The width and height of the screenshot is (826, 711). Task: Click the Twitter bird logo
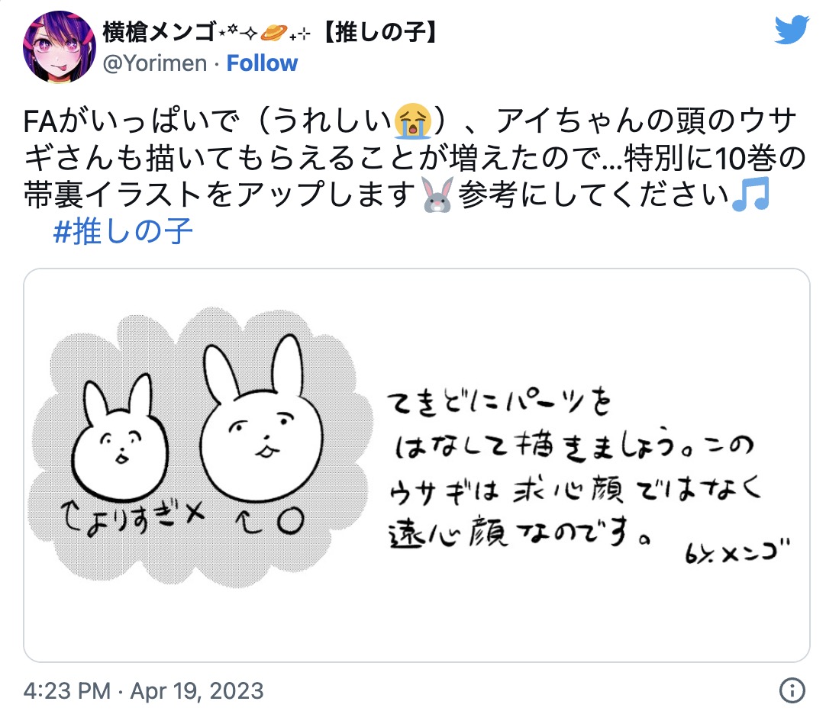point(791,30)
